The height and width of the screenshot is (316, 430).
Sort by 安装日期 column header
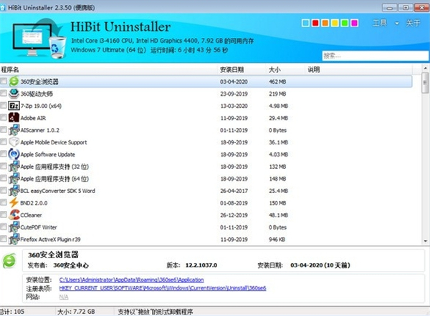[x=242, y=69]
